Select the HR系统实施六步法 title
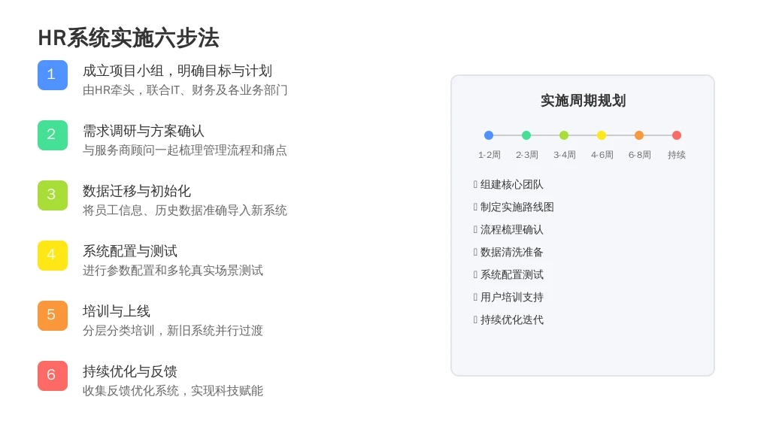770x433 pixels. point(129,38)
